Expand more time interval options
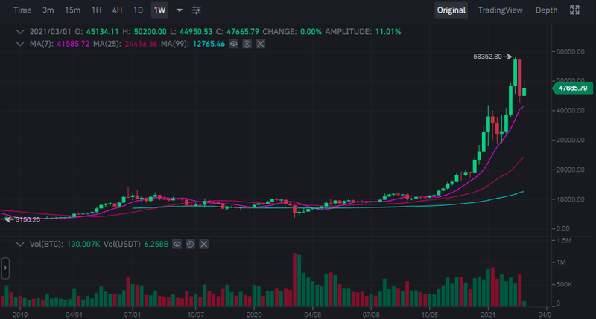596x319 pixels. pyautogui.click(x=180, y=10)
